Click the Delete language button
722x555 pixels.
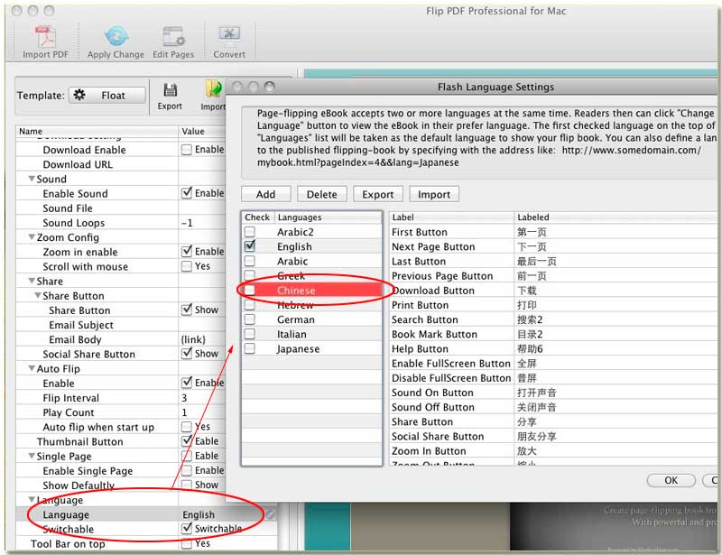322,194
